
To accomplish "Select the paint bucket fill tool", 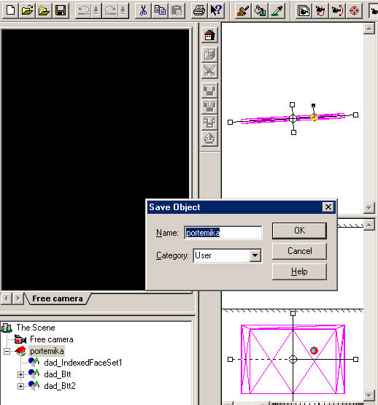I will click(260, 11).
